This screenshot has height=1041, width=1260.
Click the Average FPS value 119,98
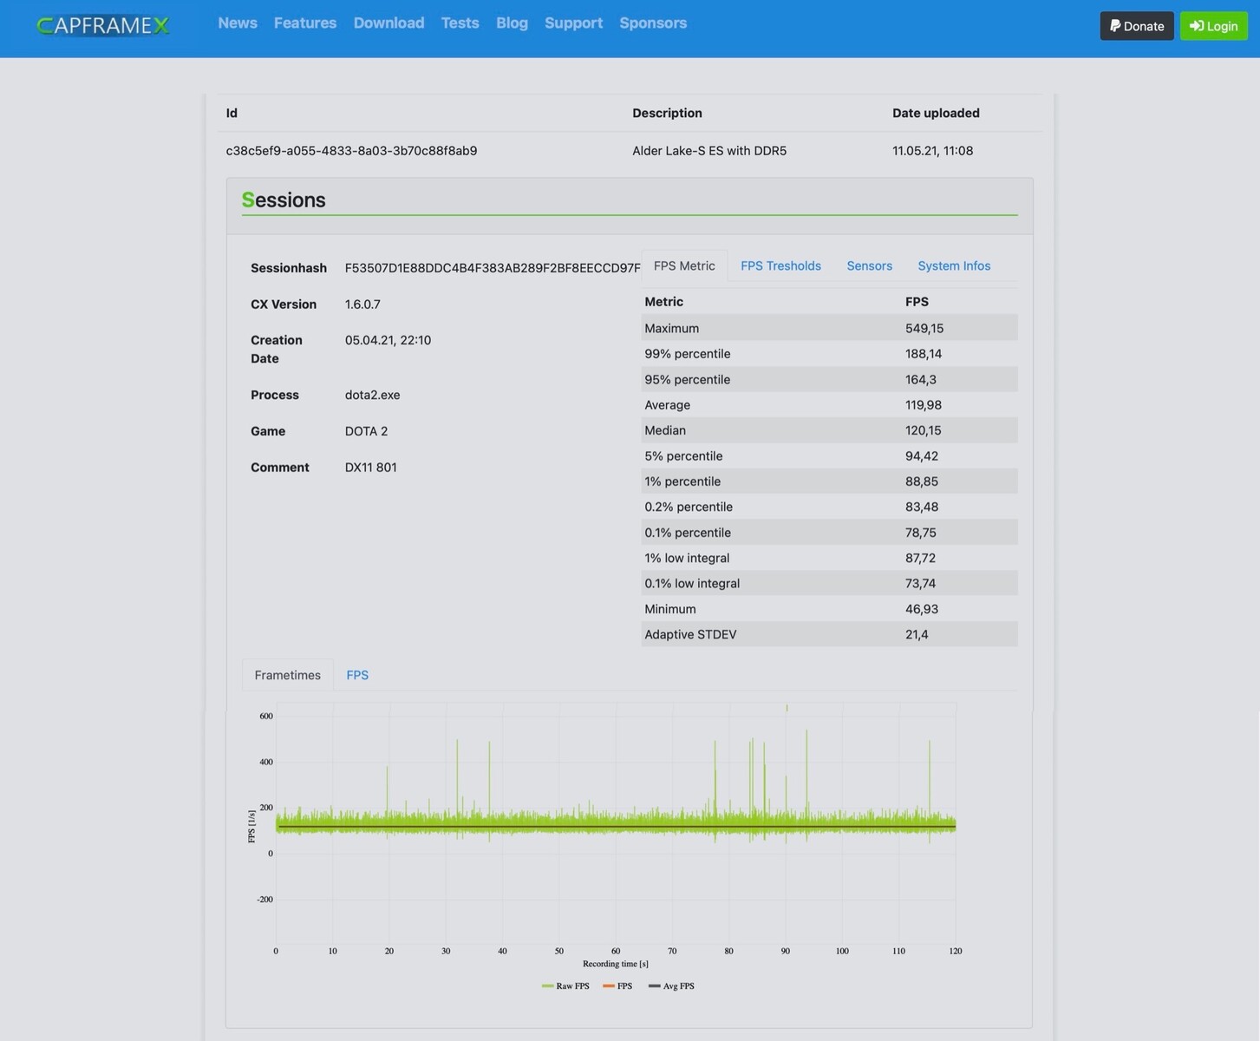pos(924,405)
